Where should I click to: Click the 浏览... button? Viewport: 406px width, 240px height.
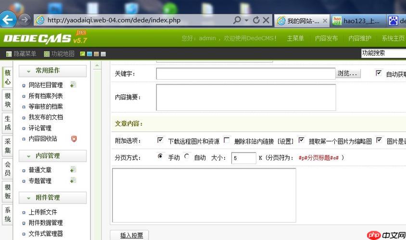coord(348,73)
